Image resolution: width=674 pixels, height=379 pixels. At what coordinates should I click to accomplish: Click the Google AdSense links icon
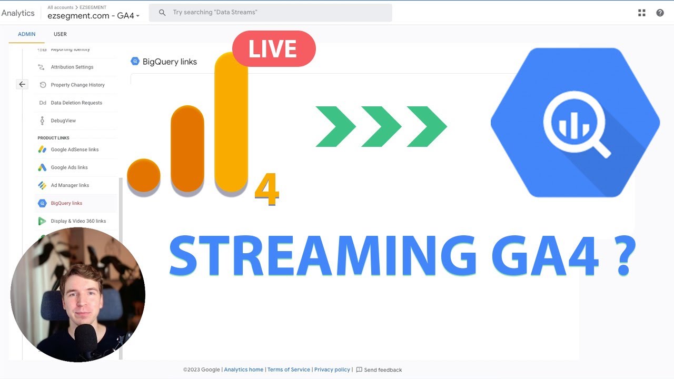click(42, 149)
